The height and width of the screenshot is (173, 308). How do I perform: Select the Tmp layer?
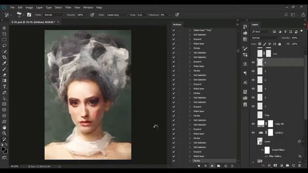pos(277,115)
